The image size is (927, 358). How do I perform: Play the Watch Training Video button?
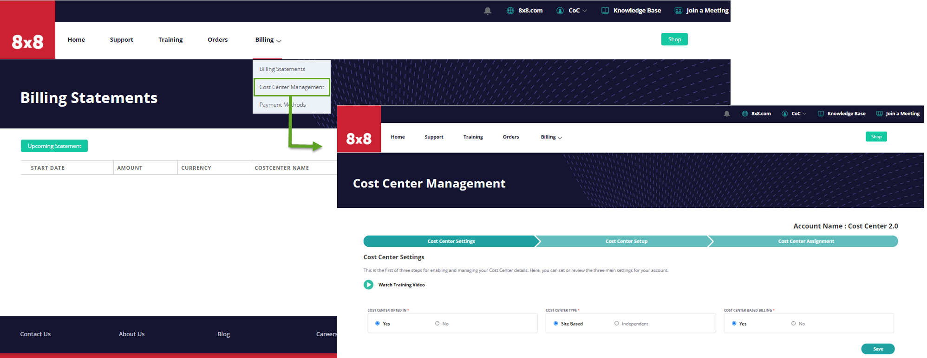(x=368, y=285)
